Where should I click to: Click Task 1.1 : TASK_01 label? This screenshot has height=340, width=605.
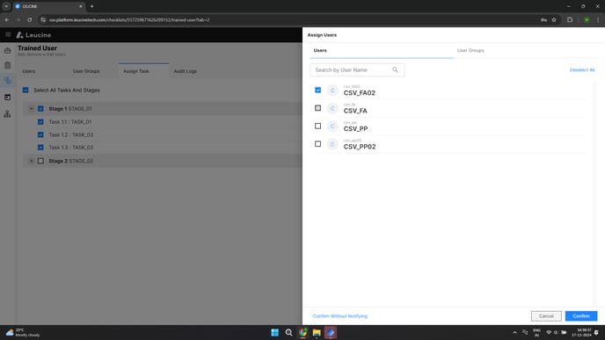pos(69,122)
